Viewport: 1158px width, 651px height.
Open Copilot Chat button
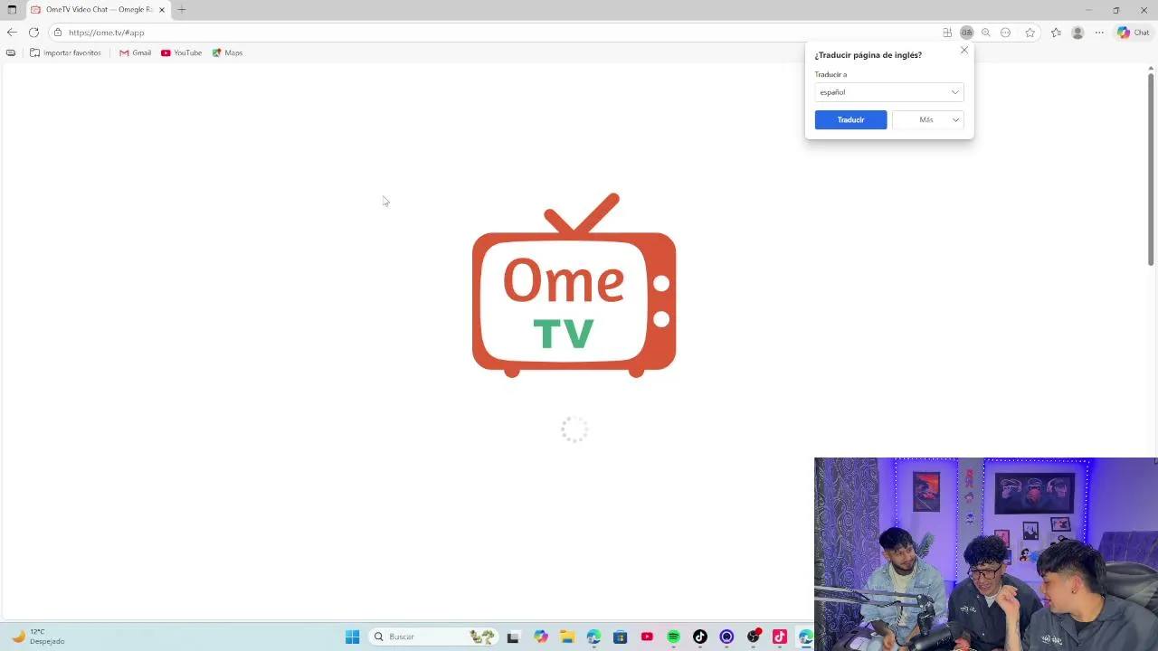click(1133, 33)
